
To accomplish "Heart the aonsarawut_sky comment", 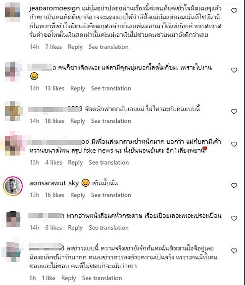I will pos(234,185).
